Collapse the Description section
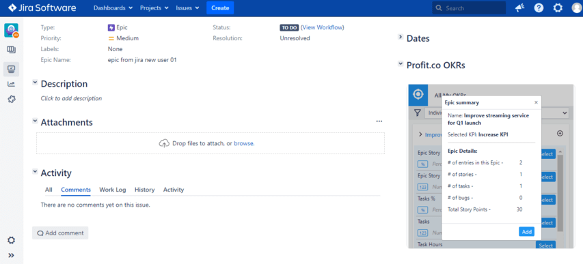Image resolution: width=583 pixels, height=264 pixels. [x=35, y=83]
